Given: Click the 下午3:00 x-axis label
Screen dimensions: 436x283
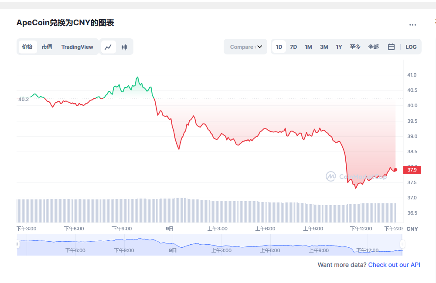Looking at the screenshot, I should (27, 229).
